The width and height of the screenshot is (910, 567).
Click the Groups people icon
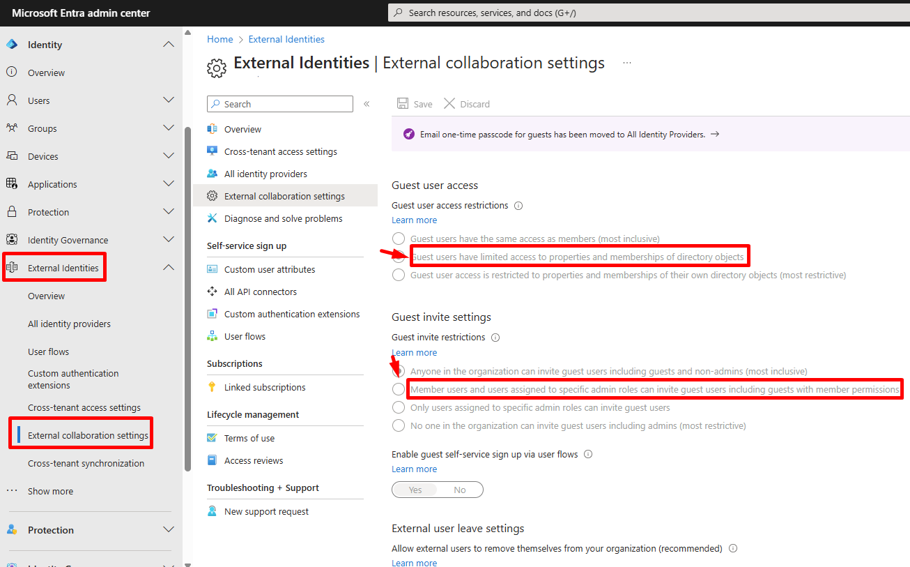[x=11, y=128]
